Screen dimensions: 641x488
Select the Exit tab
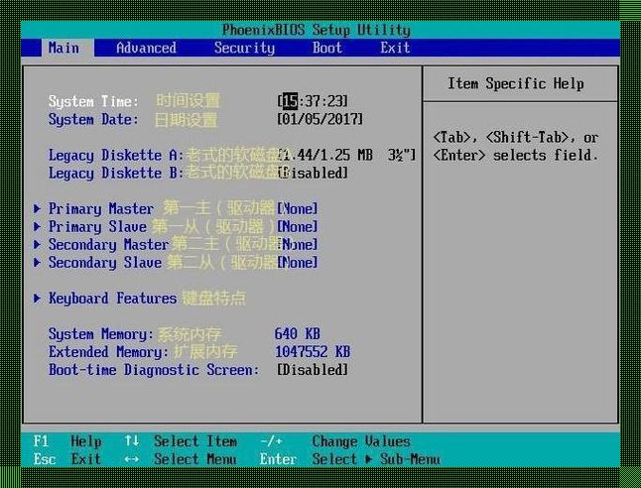[395, 48]
